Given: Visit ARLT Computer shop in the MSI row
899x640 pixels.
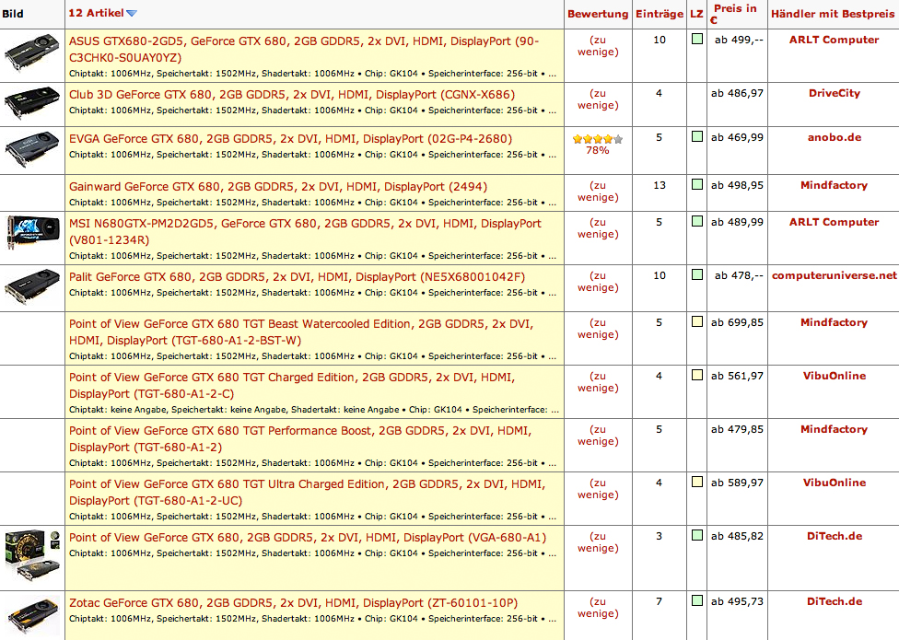Looking at the screenshot, I should tap(834, 222).
